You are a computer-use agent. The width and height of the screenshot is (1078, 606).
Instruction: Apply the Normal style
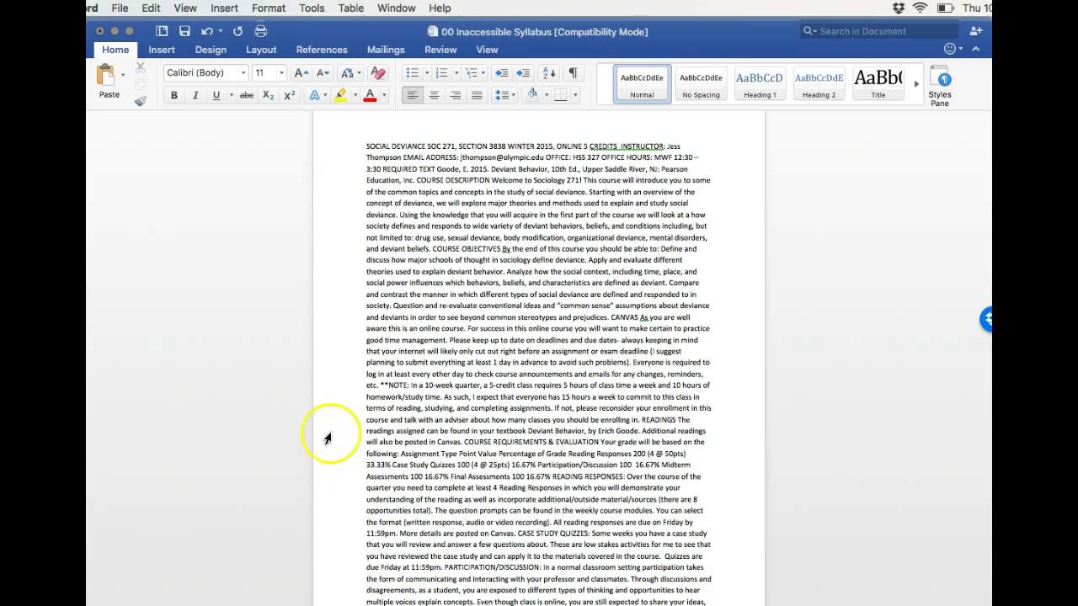tap(642, 84)
